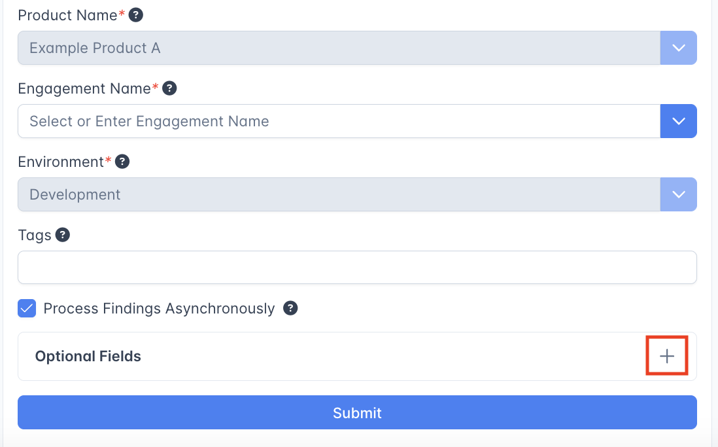Click the help icon after Process Findings Asynchronously
The image size is (718, 447).
[x=290, y=308]
